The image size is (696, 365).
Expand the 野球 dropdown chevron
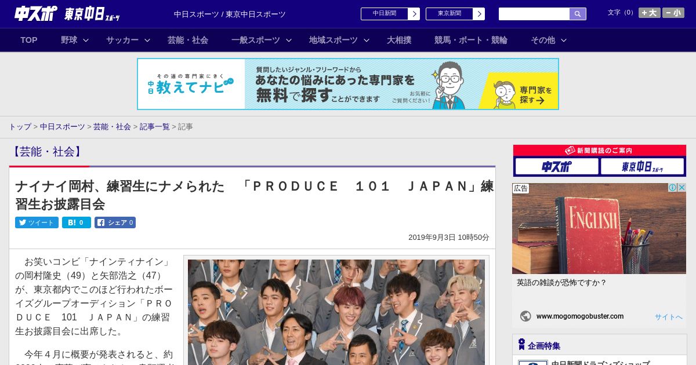(x=86, y=40)
